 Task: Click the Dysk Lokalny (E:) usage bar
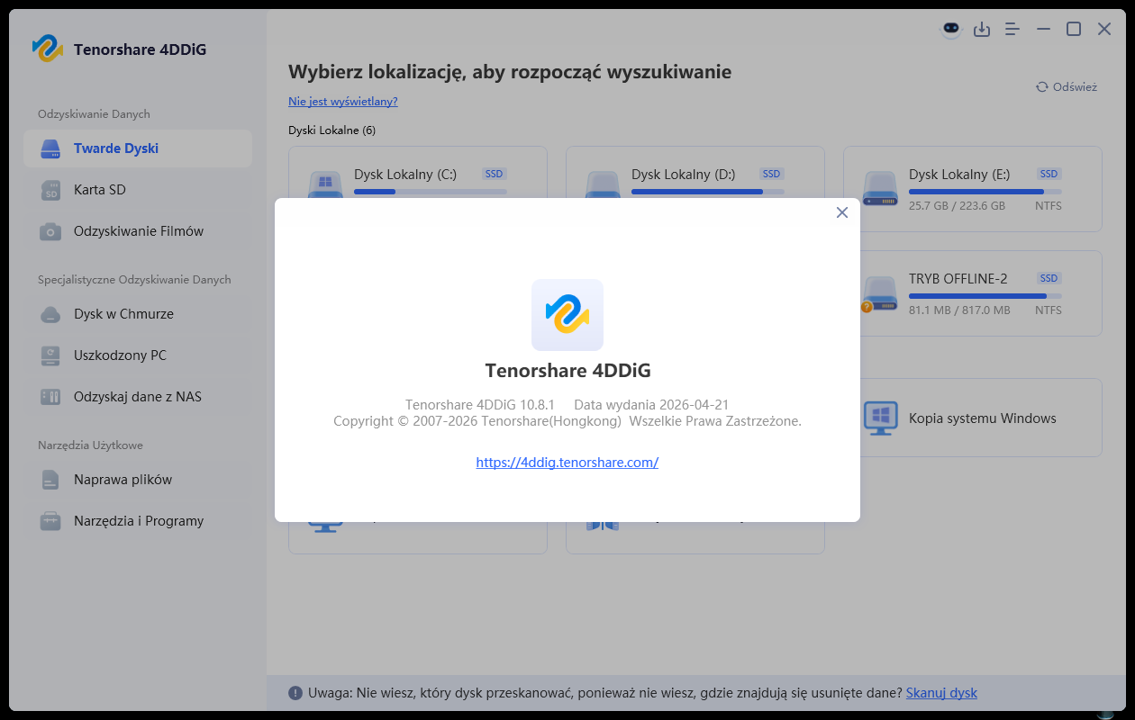(985, 192)
